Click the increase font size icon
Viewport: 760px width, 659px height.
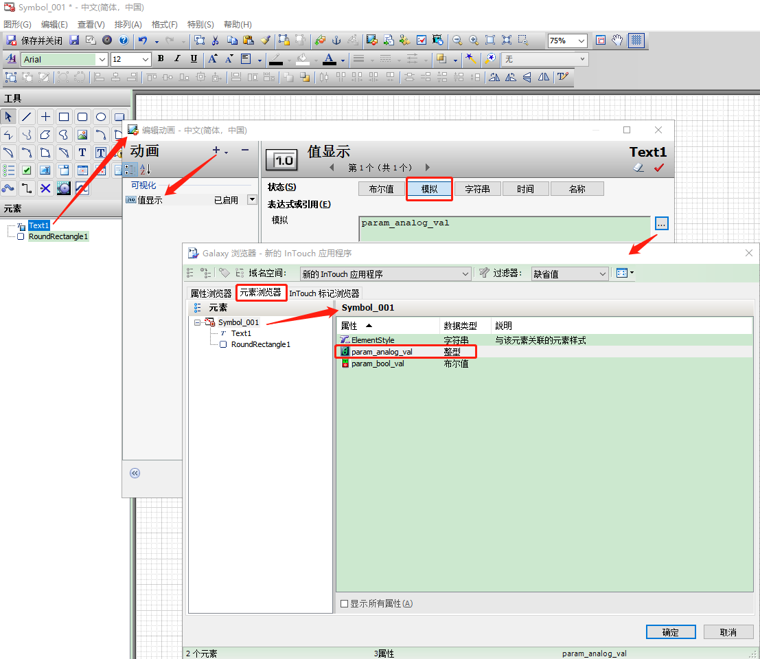212,58
